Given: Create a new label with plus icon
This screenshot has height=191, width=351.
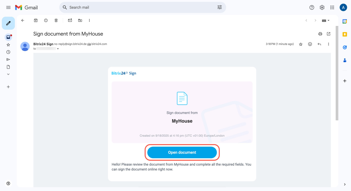Looking at the screenshot, I should [x=8, y=87].
